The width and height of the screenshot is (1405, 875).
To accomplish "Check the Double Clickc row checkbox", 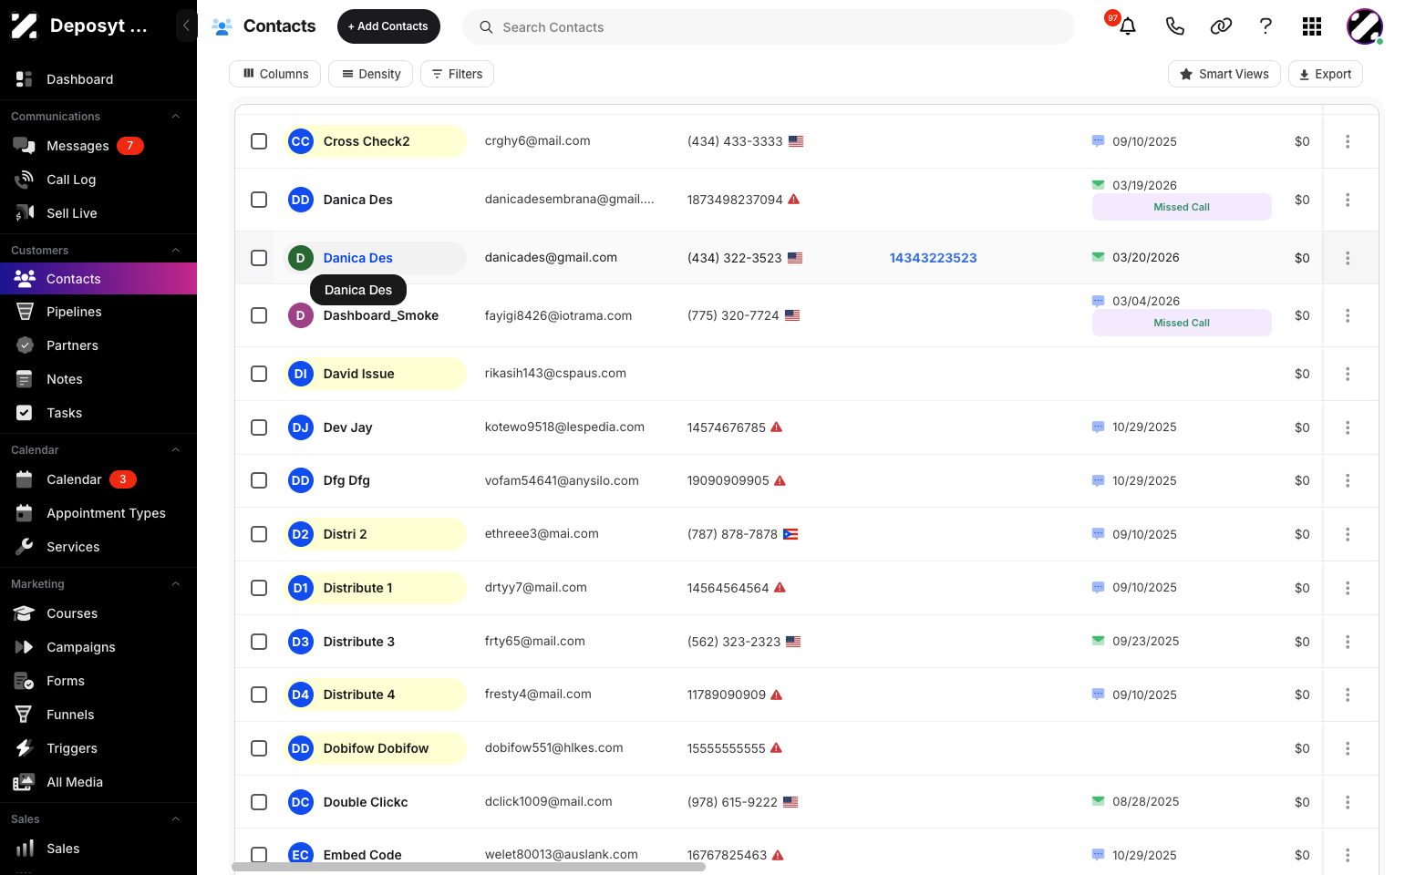I will (259, 802).
